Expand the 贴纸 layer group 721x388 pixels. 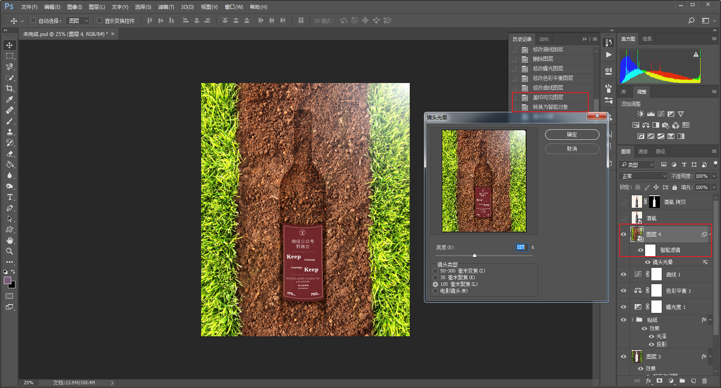point(633,320)
